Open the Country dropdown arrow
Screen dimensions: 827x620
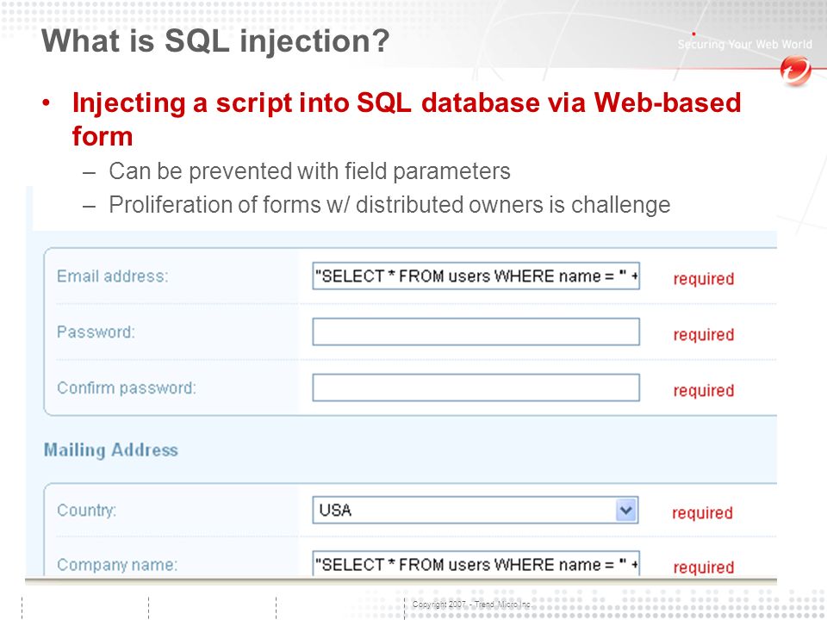tap(626, 510)
